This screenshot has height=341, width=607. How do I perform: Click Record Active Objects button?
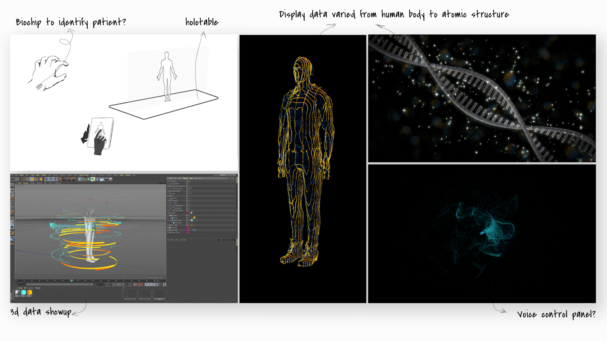coord(138,284)
